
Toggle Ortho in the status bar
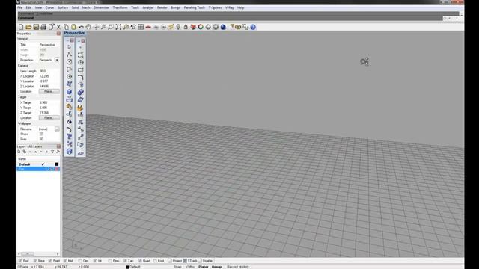[190, 267]
